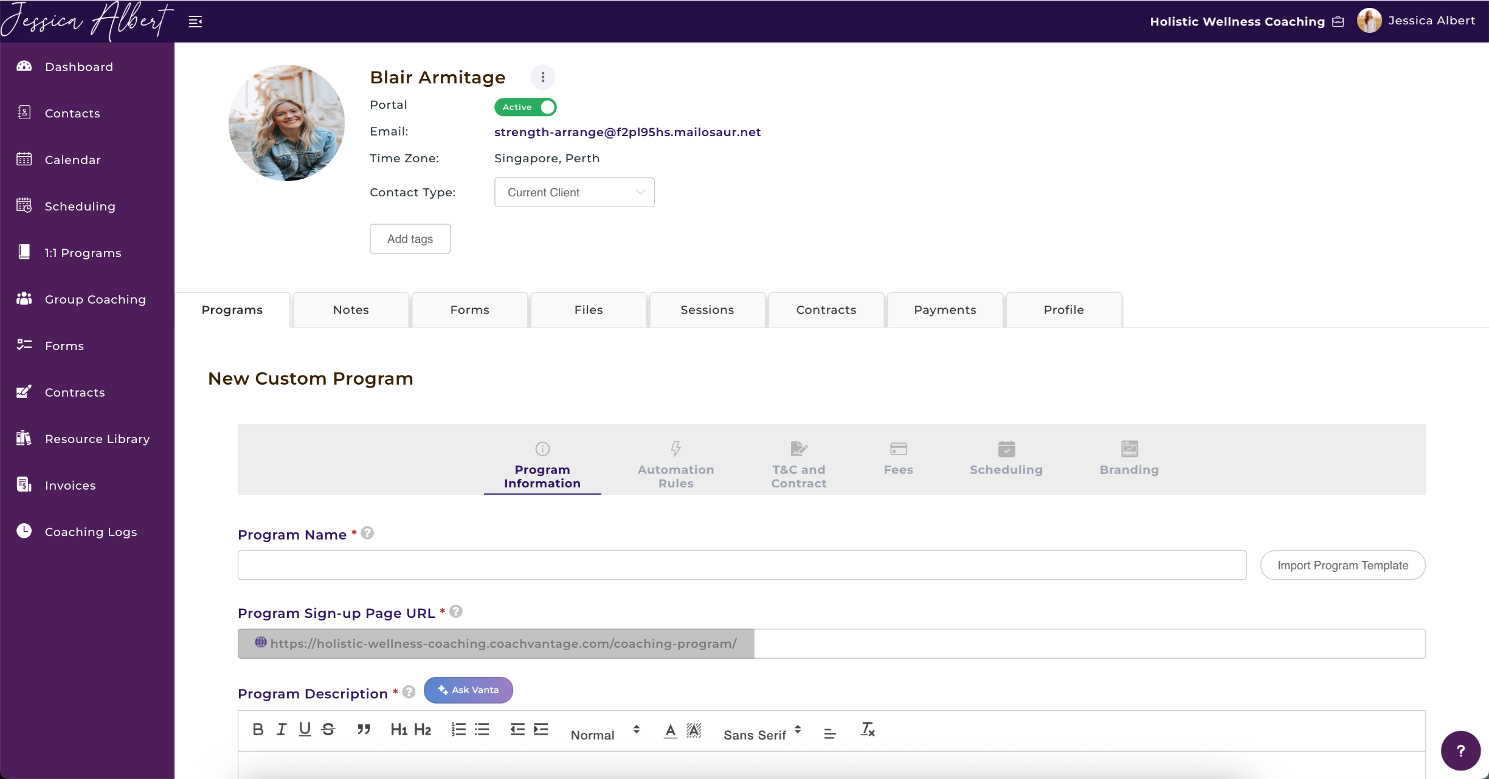Click the sidebar collapse hamburger icon
The image size is (1489, 779).
(x=195, y=22)
